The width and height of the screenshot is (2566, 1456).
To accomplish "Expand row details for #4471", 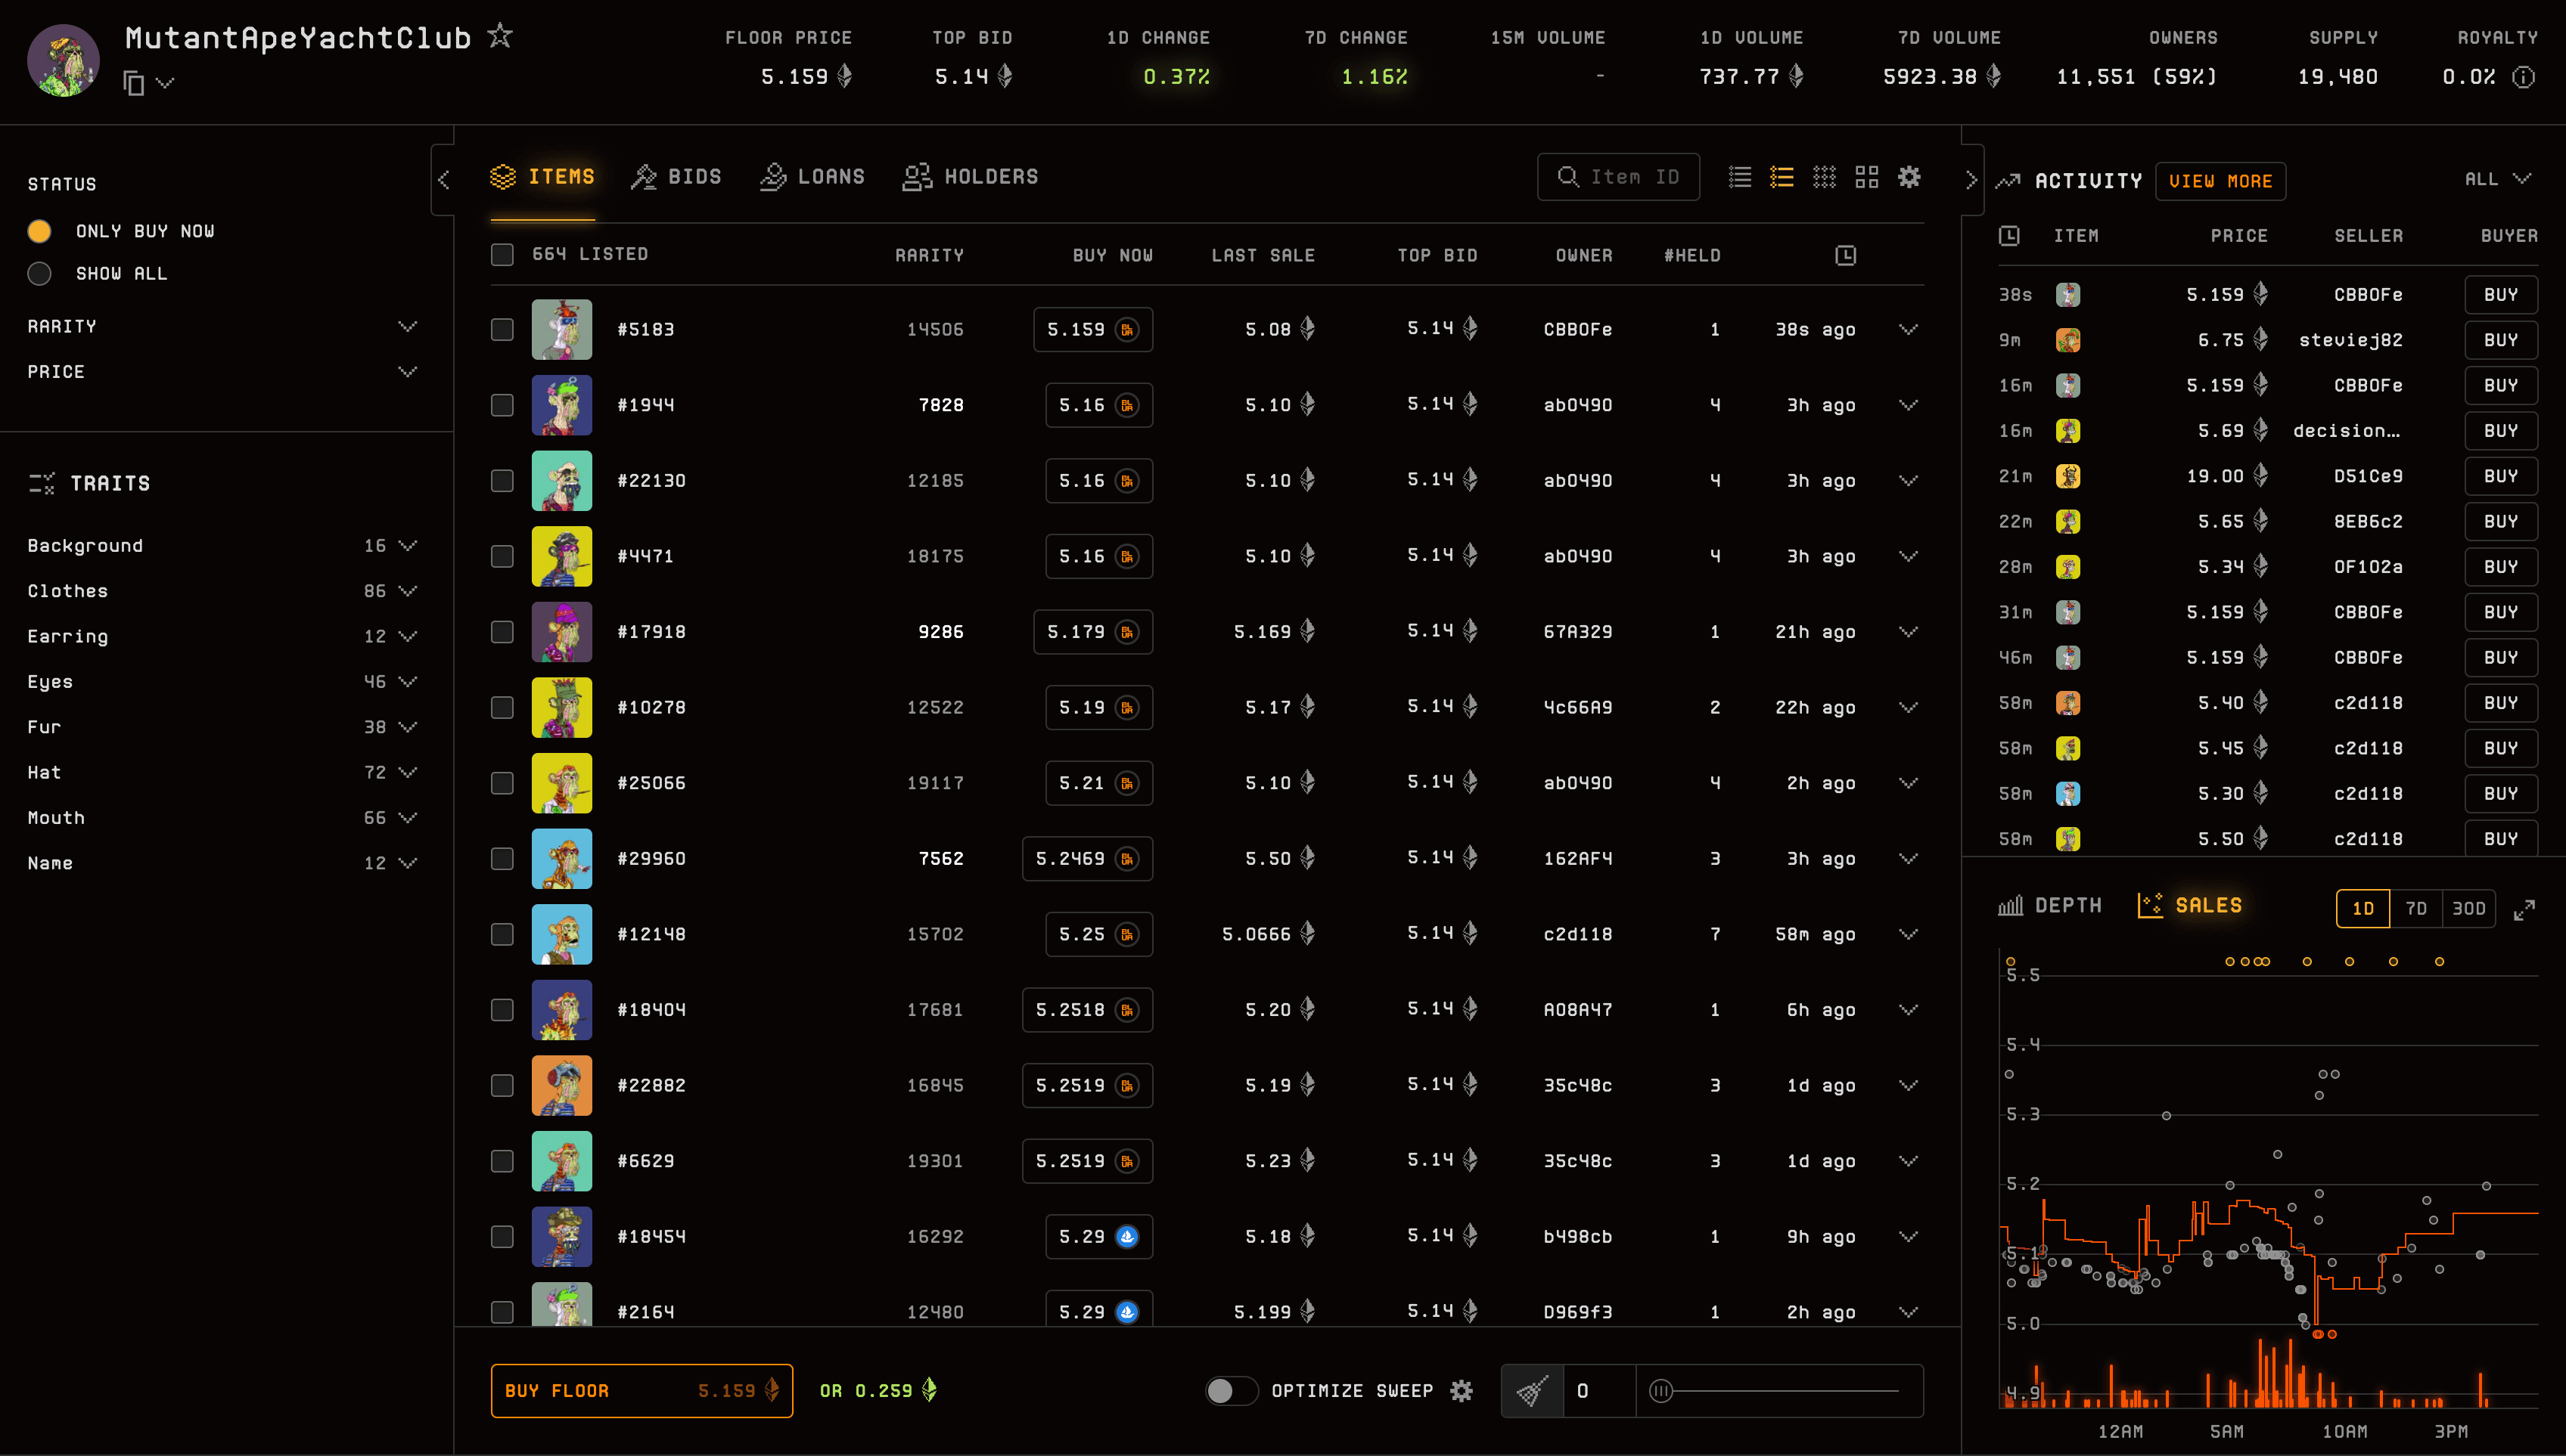I will [1909, 557].
